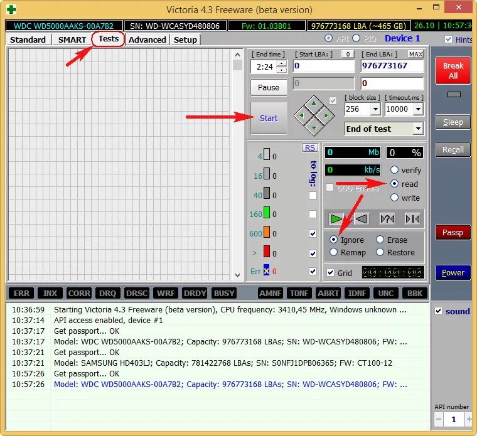Click the Start scan button
Viewport: 477px width, 436px height.
269,118
